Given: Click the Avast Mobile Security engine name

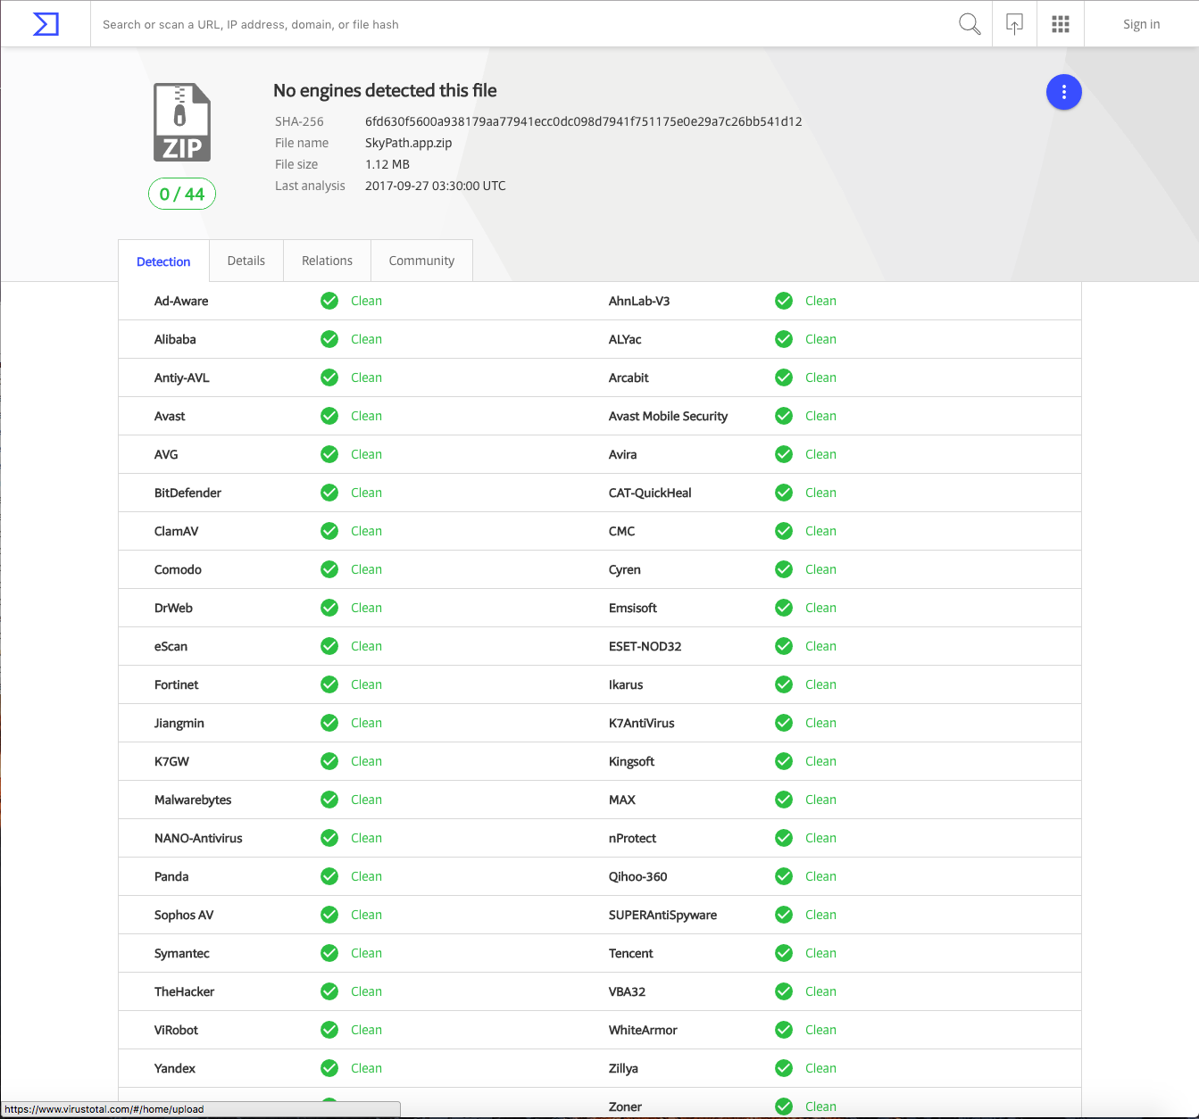Looking at the screenshot, I should point(668,416).
